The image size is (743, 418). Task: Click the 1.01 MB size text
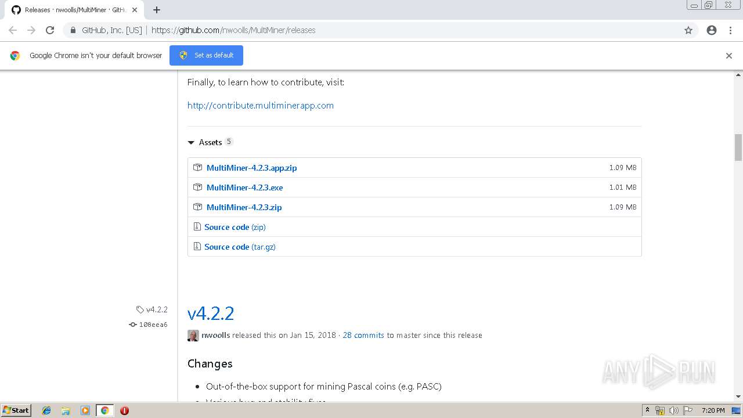623,187
